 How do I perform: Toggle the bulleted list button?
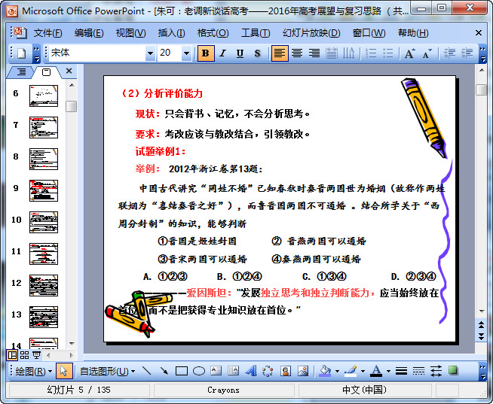tap(388, 53)
